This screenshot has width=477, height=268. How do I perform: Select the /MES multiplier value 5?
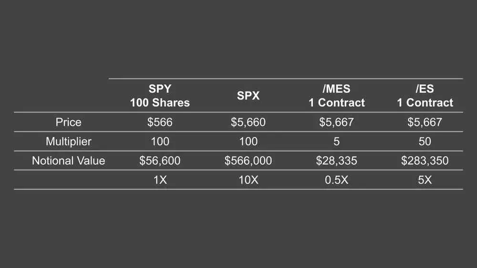(336, 141)
